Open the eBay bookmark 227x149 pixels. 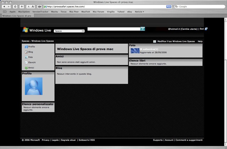pyautogui.click(x=129, y=12)
